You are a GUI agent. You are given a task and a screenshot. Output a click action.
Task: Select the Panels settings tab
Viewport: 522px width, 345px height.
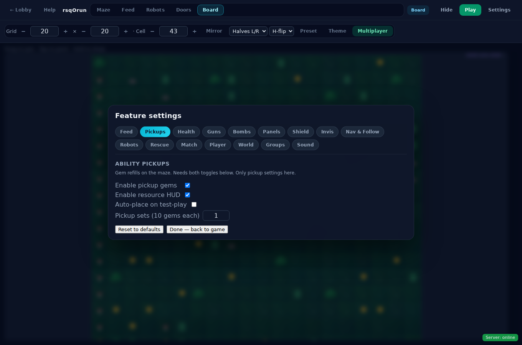click(271, 132)
